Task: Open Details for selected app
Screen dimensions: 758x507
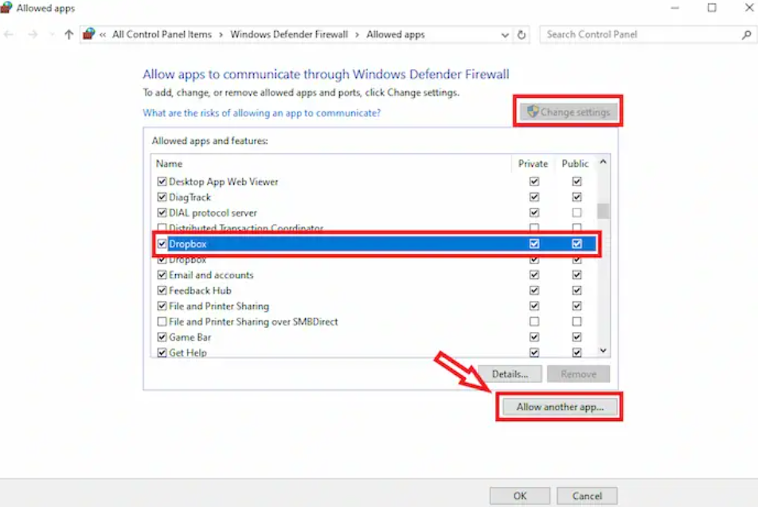Action: 510,374
